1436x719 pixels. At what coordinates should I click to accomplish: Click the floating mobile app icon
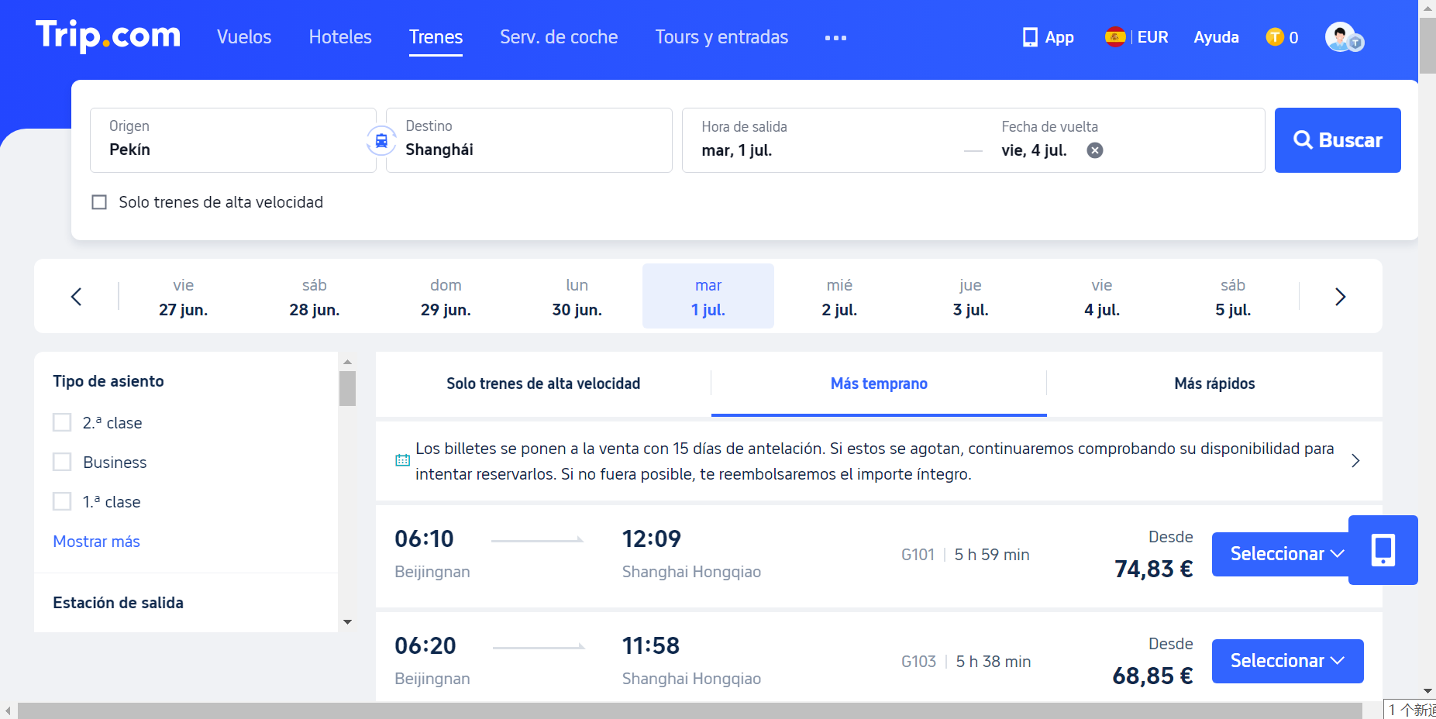(x=1383, y=550)
